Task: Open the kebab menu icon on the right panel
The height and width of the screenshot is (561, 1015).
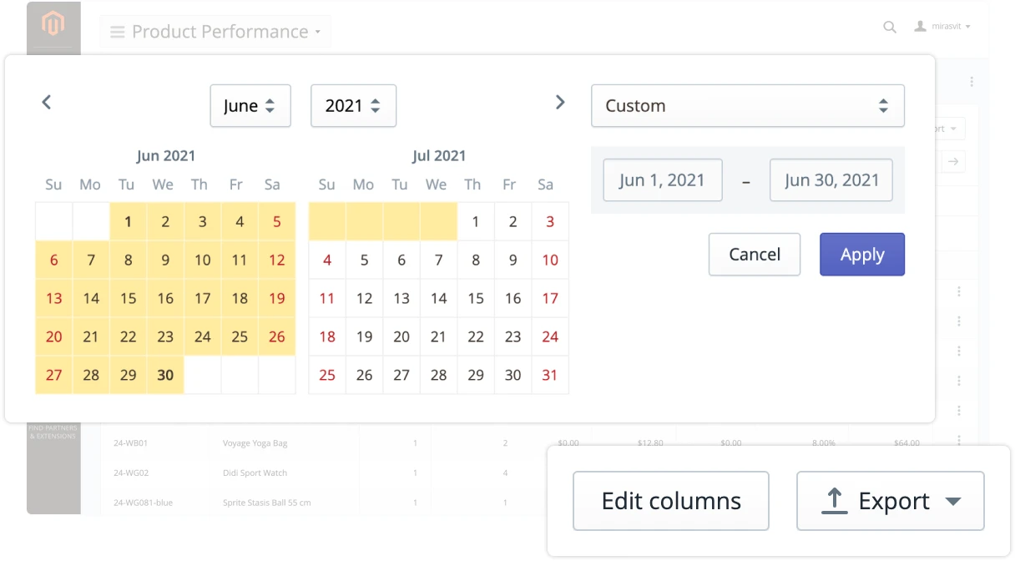Action: (971, 81)
